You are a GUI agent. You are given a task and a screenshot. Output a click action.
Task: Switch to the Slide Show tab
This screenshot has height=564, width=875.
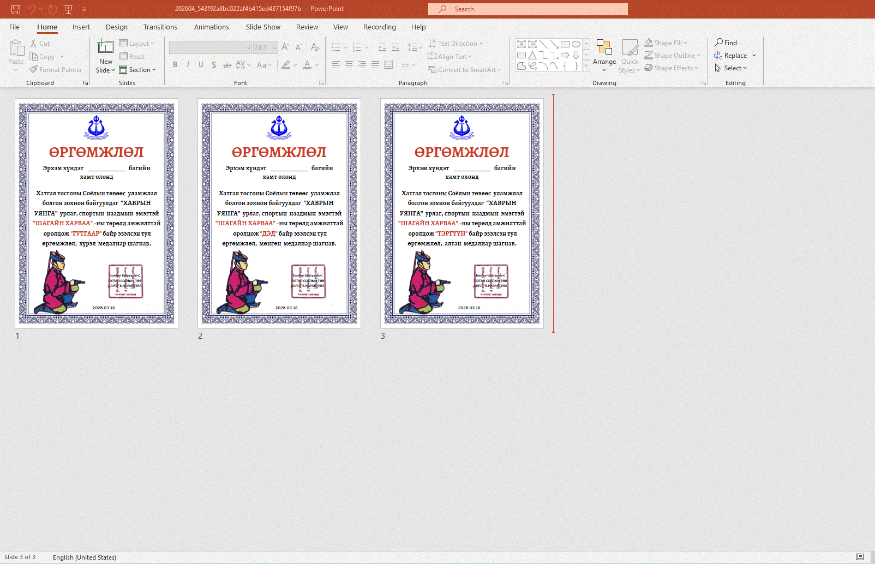coord(262,27)
